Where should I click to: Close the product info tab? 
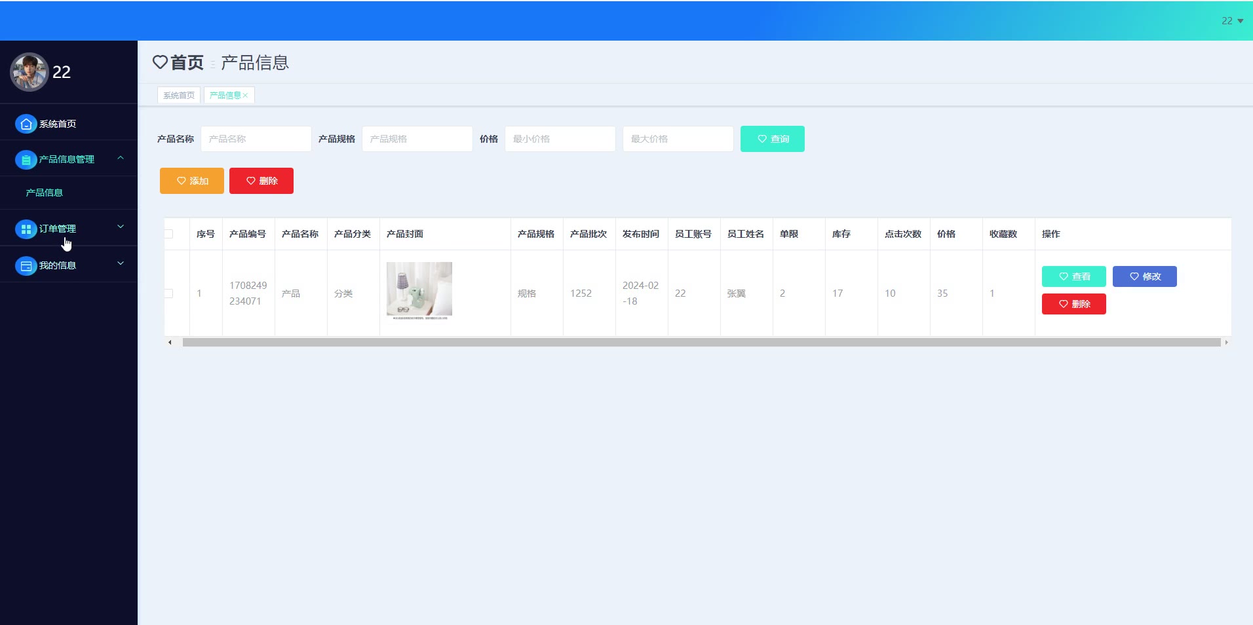[x=246, y=96]
